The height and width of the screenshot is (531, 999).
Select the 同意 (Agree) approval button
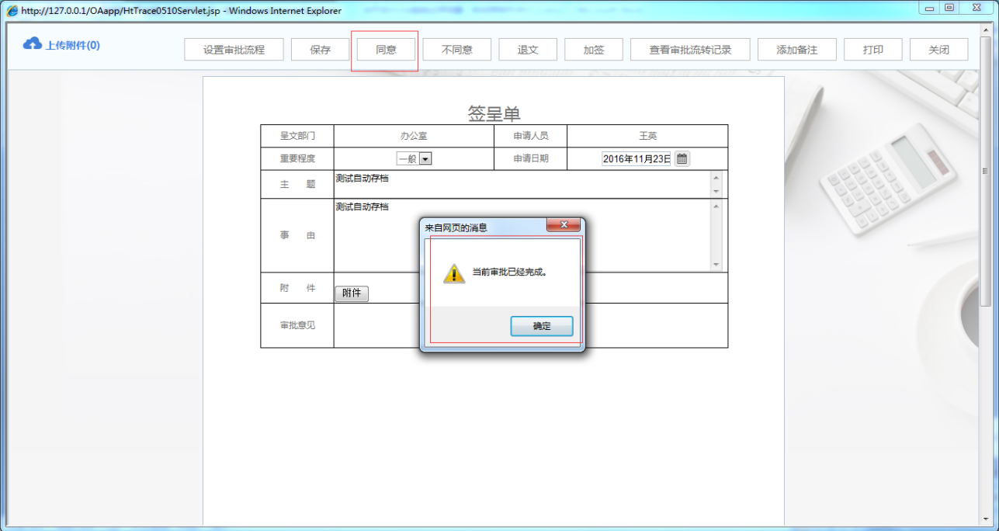coord(385,49)
